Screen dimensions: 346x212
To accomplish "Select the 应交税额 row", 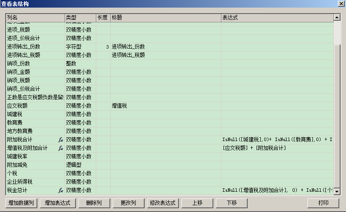I will point(35,106).
